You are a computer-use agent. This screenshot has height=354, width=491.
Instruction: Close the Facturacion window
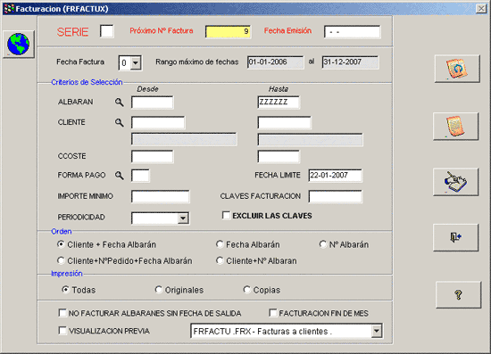[x=481, y=8]
